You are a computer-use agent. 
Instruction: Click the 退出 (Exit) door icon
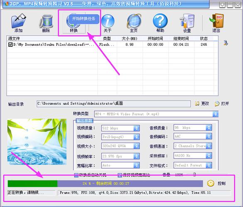(x=216, y=21)
